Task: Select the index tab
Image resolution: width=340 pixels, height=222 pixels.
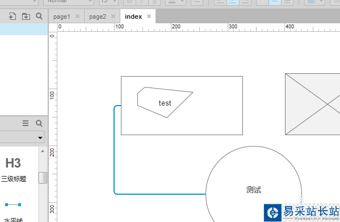Action: [133, 16]
